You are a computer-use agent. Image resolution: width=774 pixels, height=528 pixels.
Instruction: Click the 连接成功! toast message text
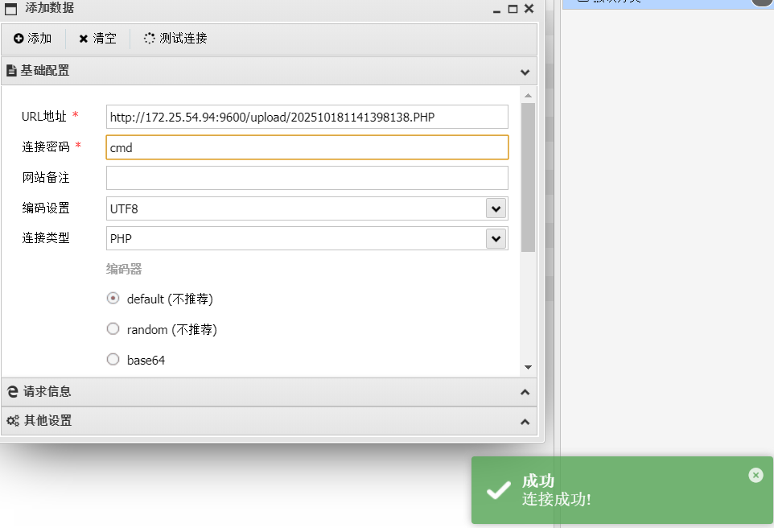pyautogui.click(x=556, y=499)
